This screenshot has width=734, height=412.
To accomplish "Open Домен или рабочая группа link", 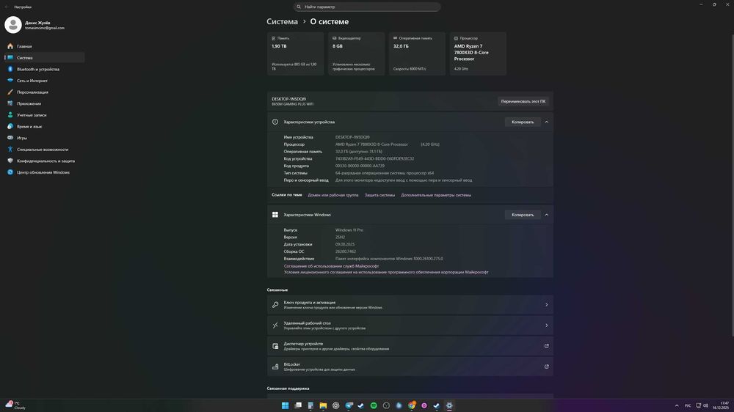I will [x=333, y=195].
